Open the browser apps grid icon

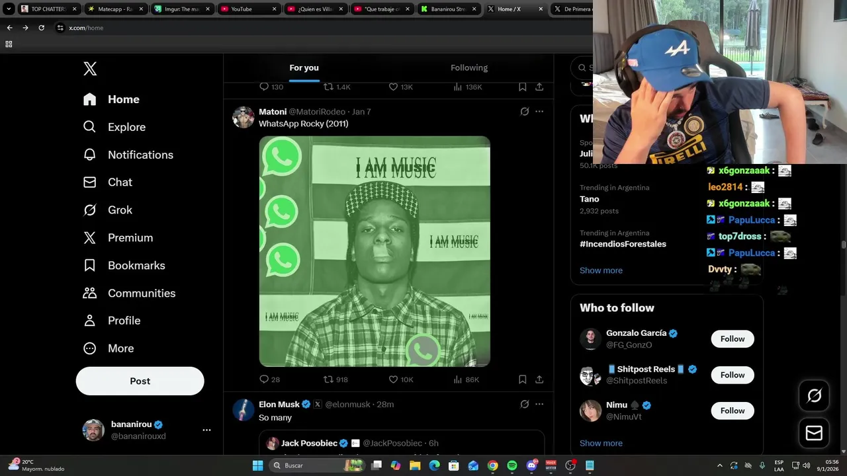(9, 44)
